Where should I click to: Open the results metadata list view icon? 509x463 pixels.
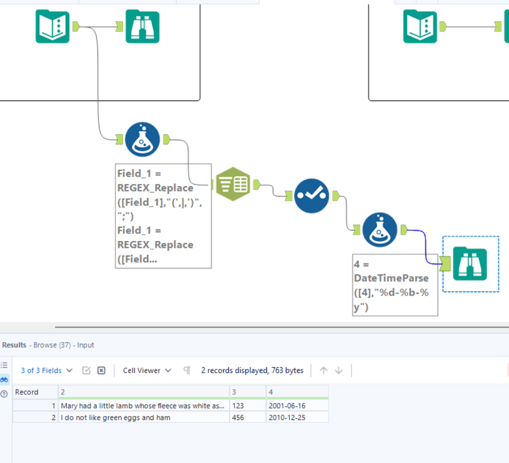point(4,365)
